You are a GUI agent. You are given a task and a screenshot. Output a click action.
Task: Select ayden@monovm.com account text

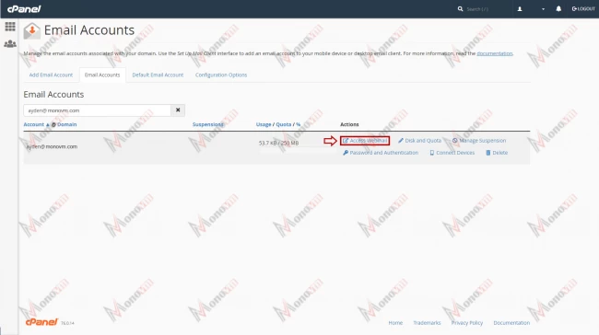[52, 146]
